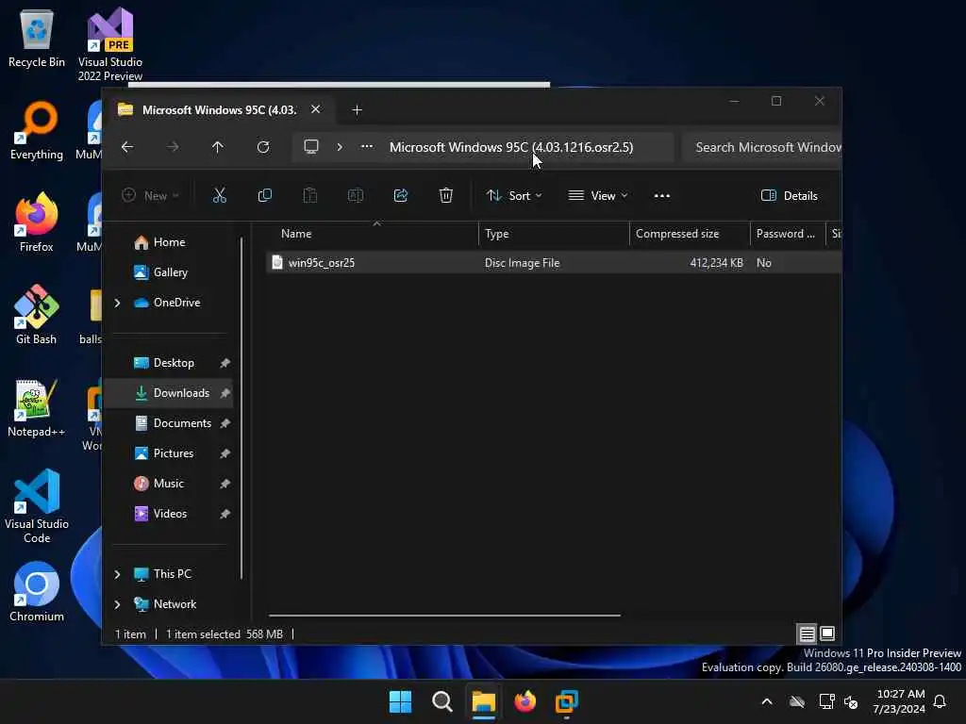966x724 pixels.
Task: Open the Pictures quick access folder
Action: point(174,453)
